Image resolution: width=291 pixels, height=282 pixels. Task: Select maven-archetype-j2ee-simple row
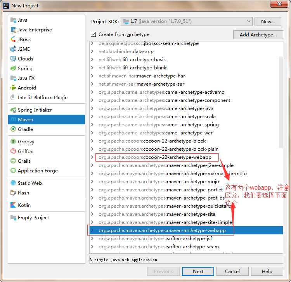(186, 165)
